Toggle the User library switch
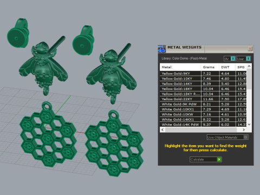The image size is (260, 195). (243, 58)
